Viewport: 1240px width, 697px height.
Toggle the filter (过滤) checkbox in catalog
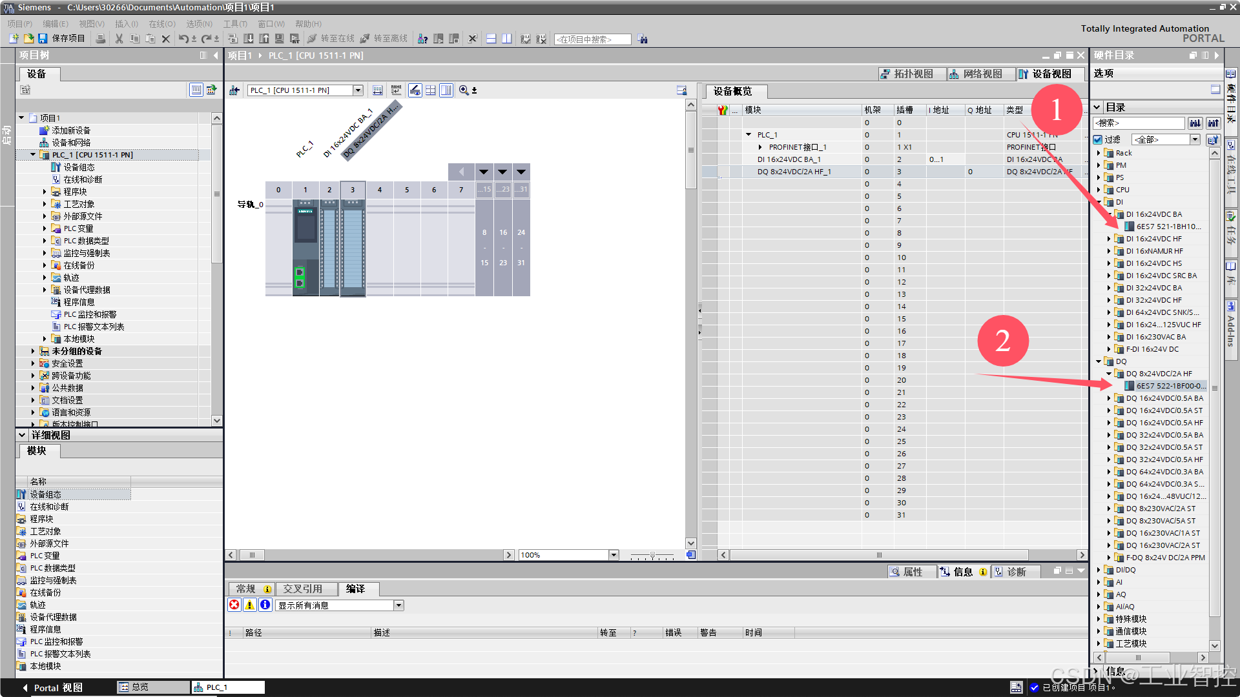1098,139
